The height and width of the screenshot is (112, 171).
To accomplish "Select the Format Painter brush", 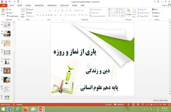I will click(x=12, y=16).
